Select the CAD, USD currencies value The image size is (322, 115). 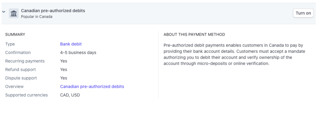[x=70, y=95]
